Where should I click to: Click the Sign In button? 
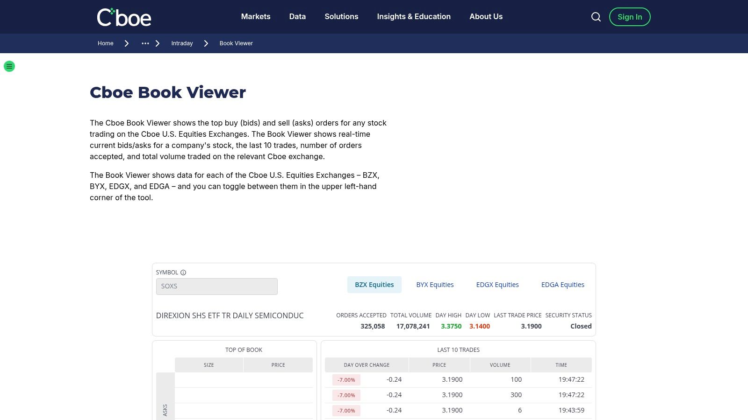630,16
